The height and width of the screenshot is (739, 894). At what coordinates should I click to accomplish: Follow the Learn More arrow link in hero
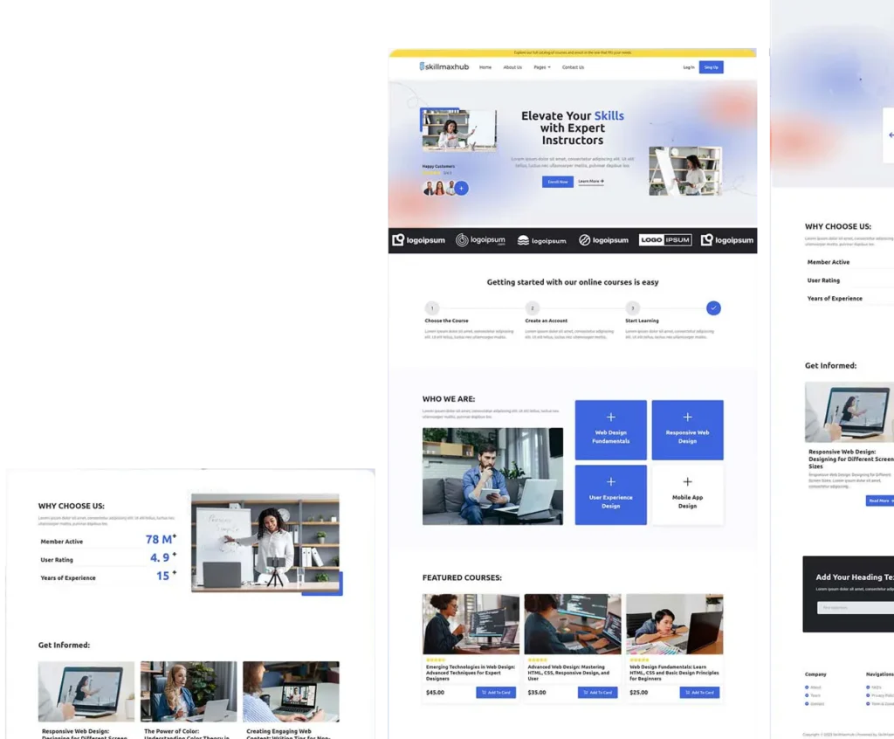coord(591,182)
